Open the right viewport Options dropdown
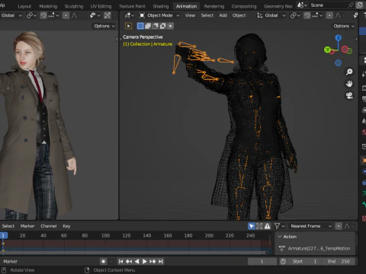The height and width of the screenshot is (274, 366). tap(344, 26)
